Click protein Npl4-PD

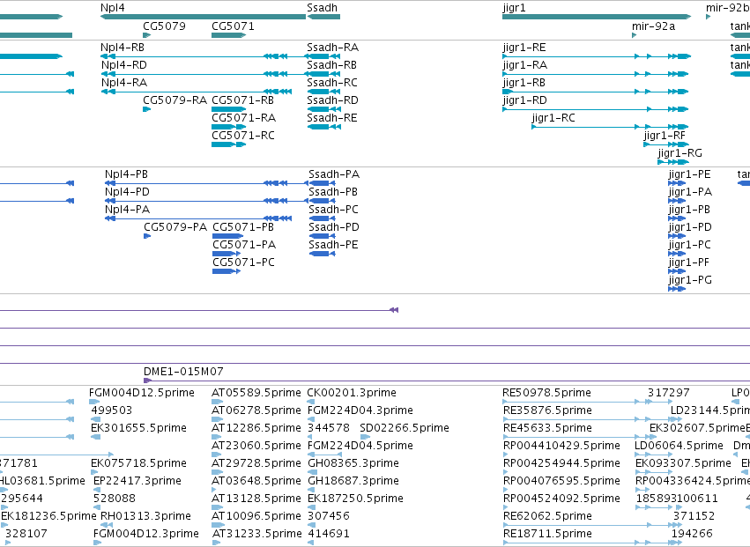(127, 192)
